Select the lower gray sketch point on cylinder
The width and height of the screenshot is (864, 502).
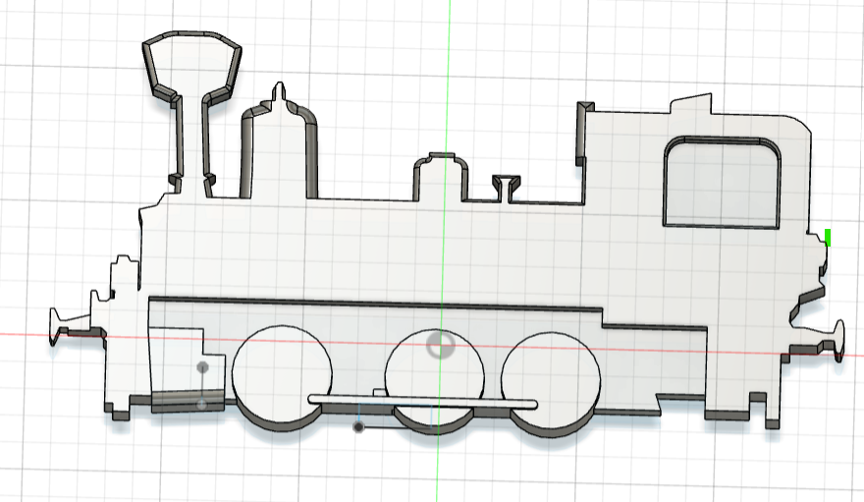[x=202, y=405]
